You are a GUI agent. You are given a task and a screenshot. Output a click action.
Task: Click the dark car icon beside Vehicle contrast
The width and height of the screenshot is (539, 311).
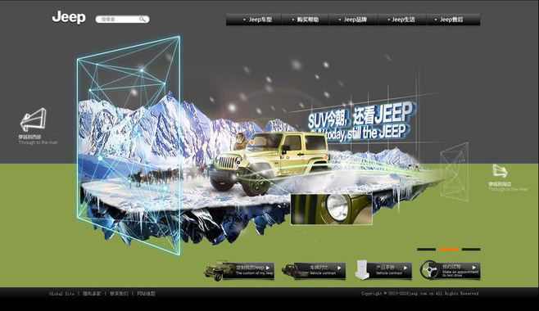point(290,270)
